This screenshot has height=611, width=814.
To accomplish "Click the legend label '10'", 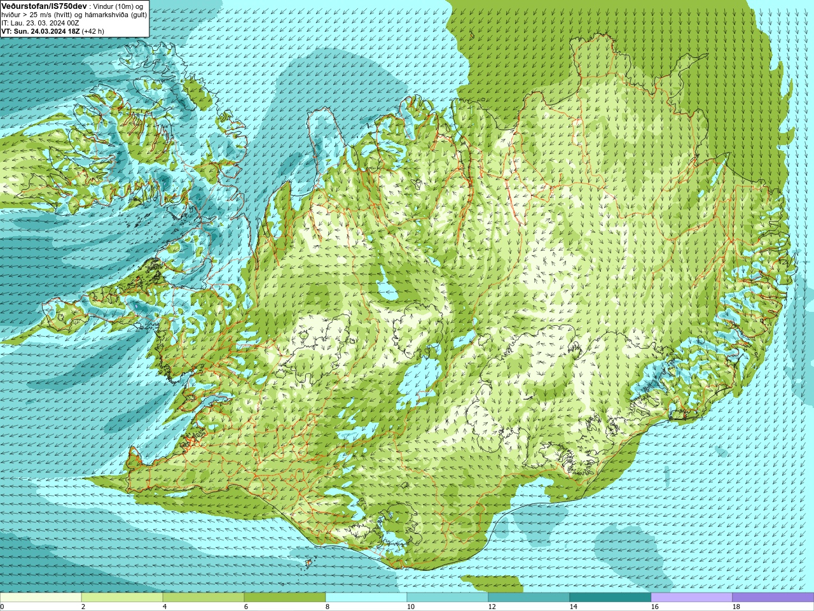I will tap(411, 607).
